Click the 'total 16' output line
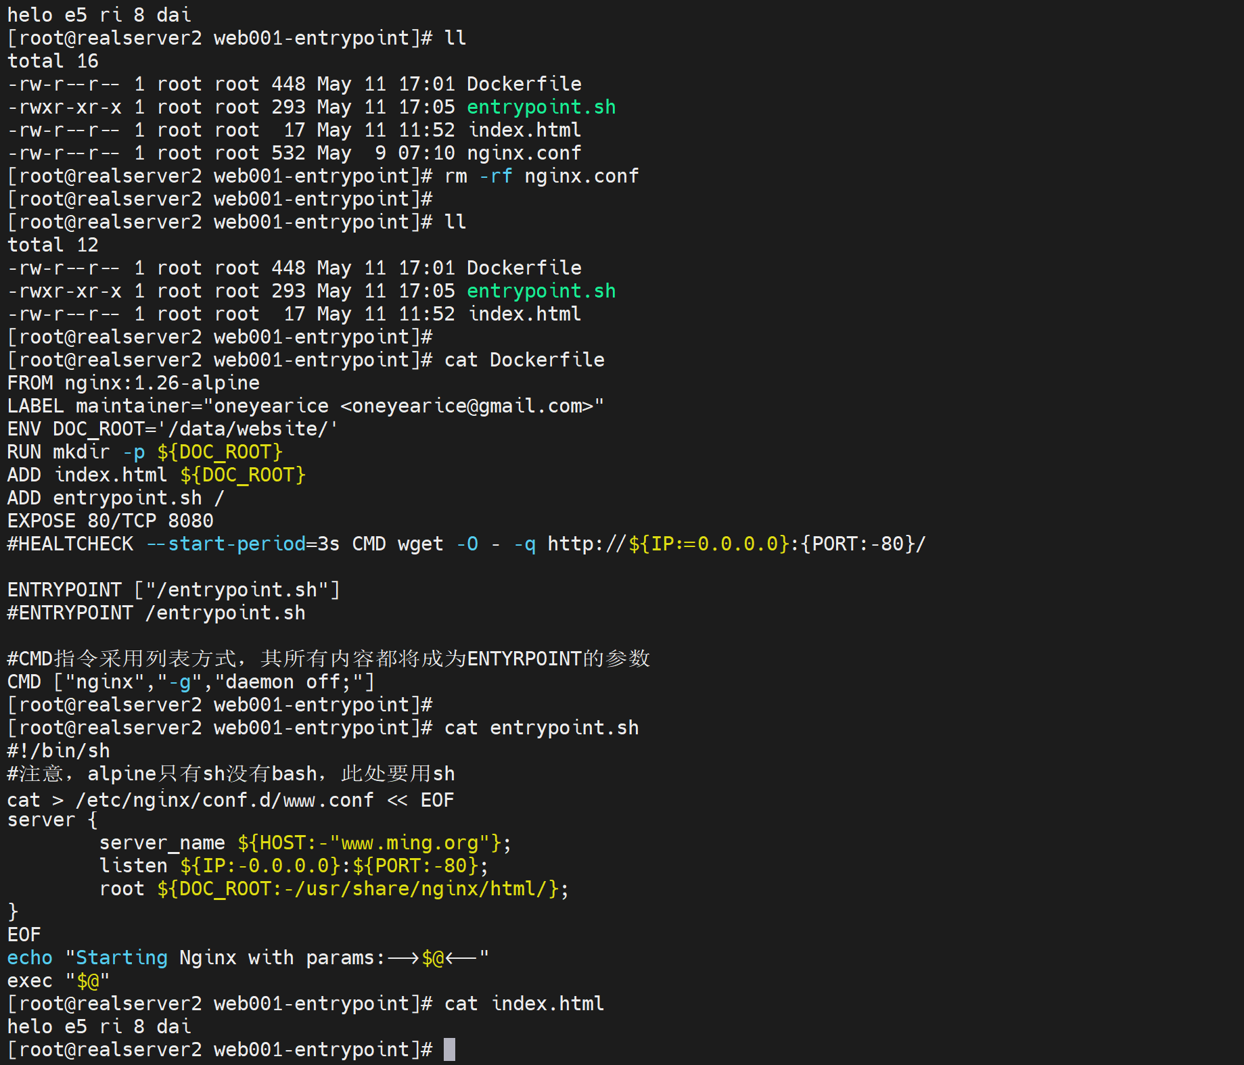 pyautogui.click(x=53, y=61)
